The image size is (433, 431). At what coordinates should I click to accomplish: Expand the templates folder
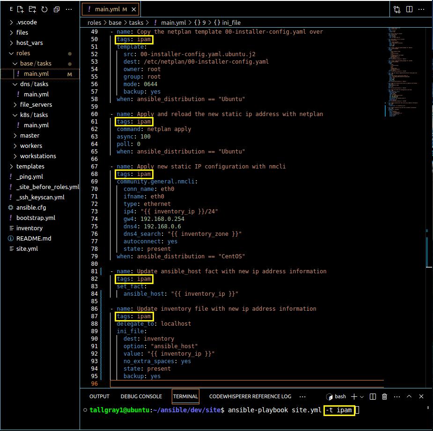click(30, 166)
